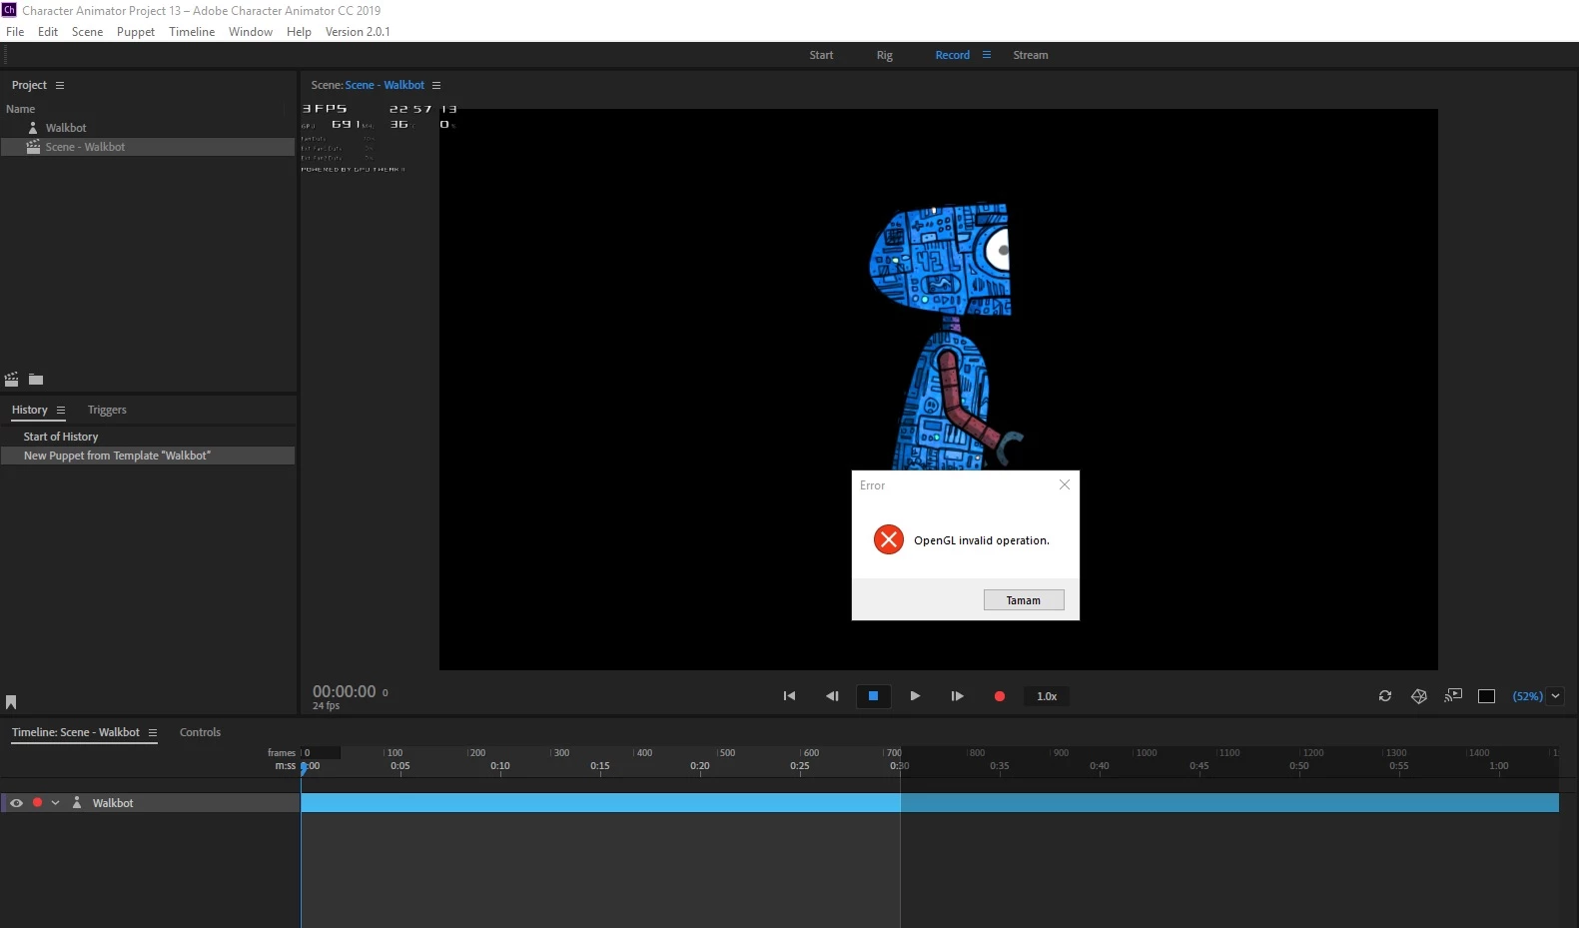Click the Character Animator app icon in title bar
This screenshot has height=928, width=1579.
9,10
